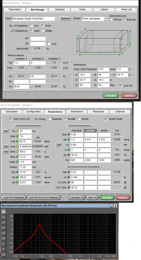Image resolution: width=141 pixels, height=260 pixels.
Task: Click the chamber 2 Fb field
Action: tap(38, 77)
